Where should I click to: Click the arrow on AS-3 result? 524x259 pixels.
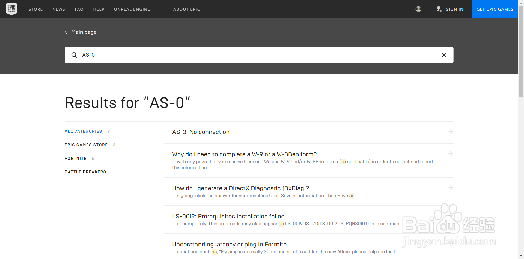click(x=450, y=132)
